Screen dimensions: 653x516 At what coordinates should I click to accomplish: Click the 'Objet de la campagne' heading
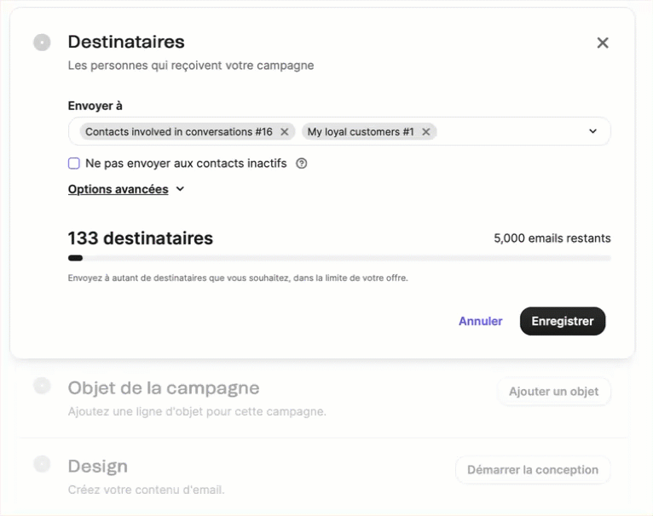pos(164,387)
